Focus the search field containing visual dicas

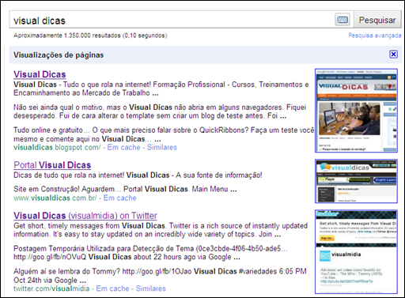(x=172, y=20)
